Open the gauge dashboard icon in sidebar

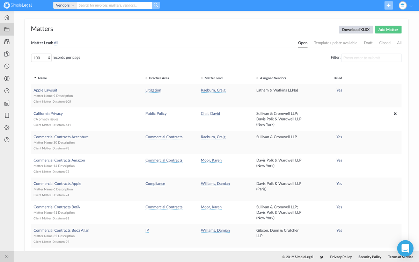click(7, 91)
